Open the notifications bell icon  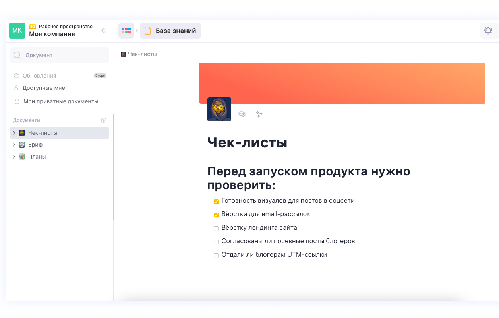pos(488,30)
